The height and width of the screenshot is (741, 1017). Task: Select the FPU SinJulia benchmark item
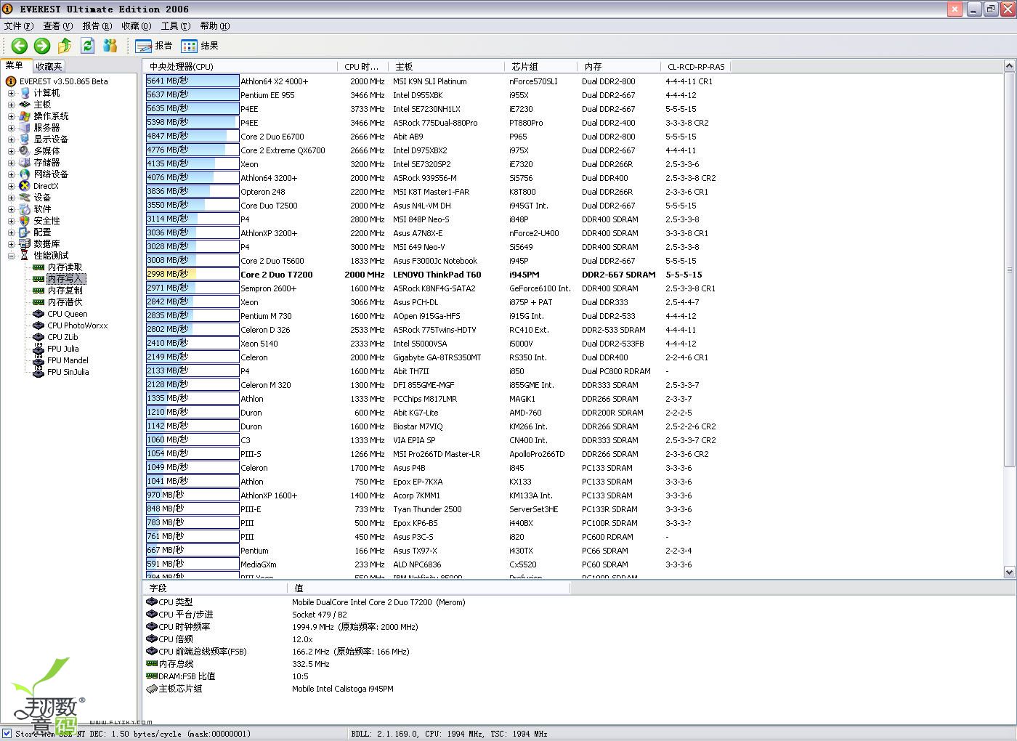68,372
